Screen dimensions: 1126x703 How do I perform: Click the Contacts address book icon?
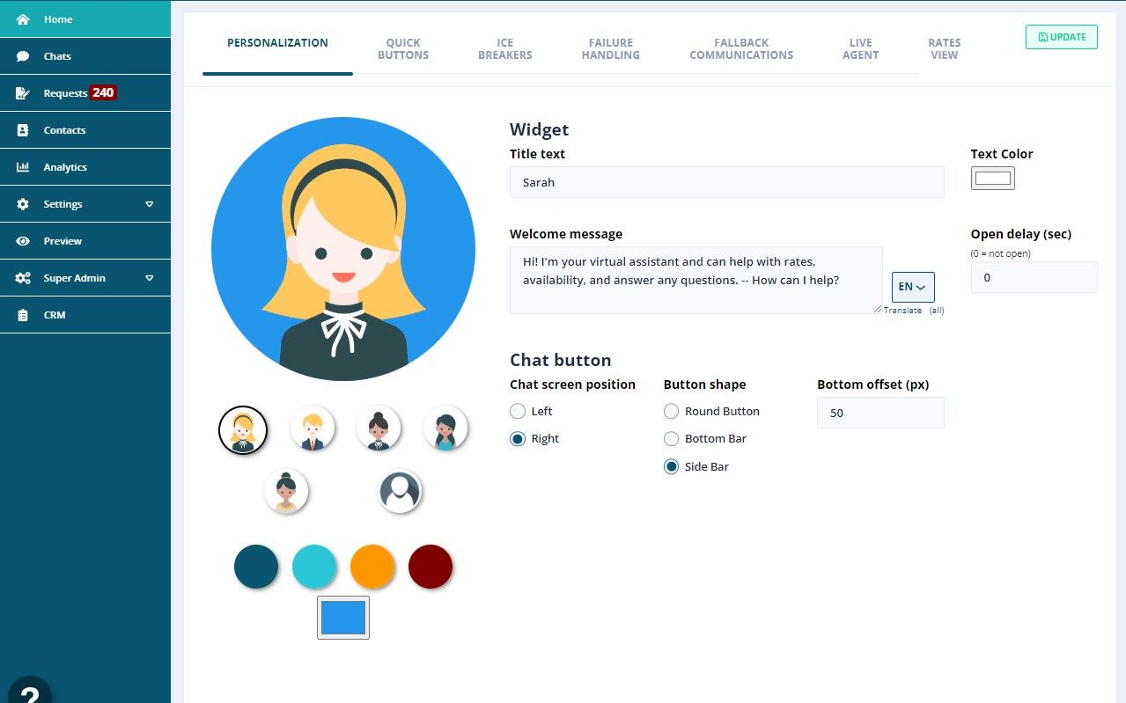coord(23,130)
